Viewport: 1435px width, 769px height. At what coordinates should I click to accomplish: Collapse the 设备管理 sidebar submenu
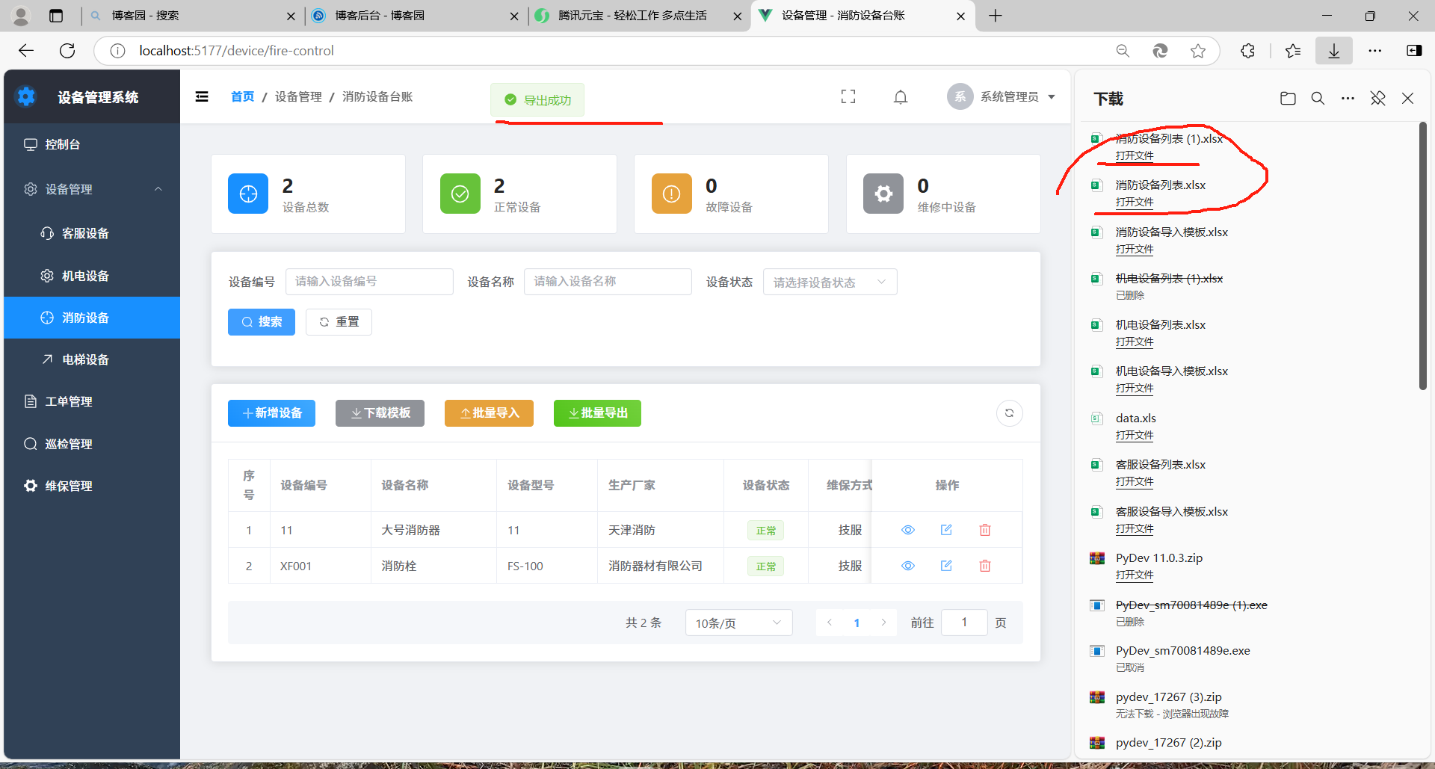[92, 189]
